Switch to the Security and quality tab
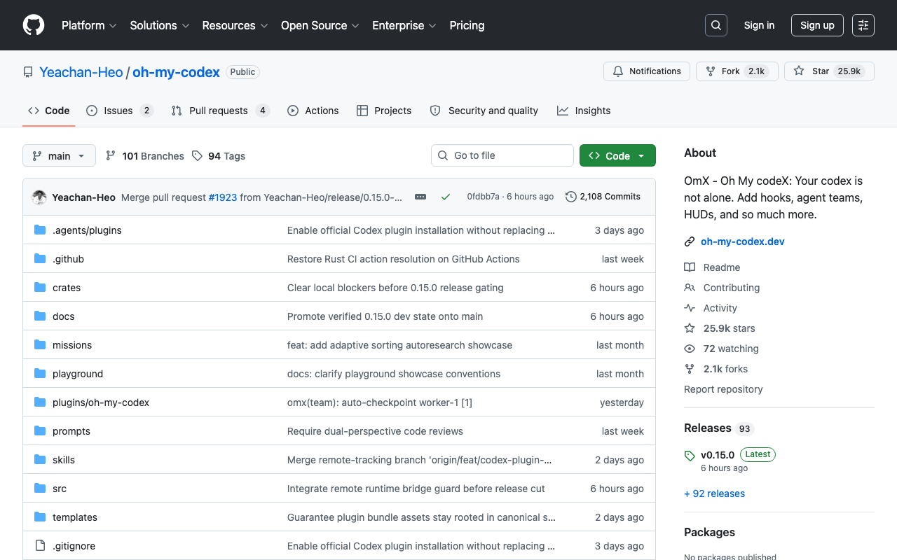The height and width of the screenshot is (560, 897). pyautogui.click(x=484, y=111)
